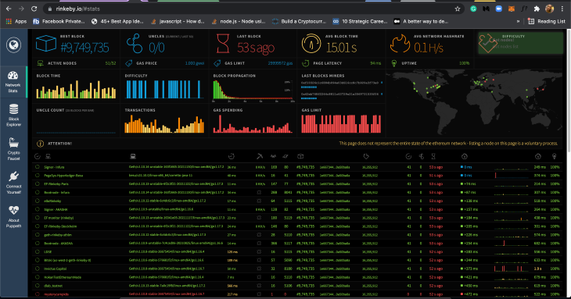Sort nodes by the node latency clock icon
The height and width of the screenshot is (299, 571).
232,156
